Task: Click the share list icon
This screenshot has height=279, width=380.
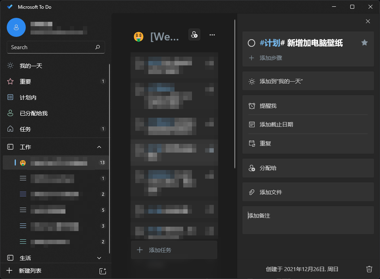Action: pos(194,34)
